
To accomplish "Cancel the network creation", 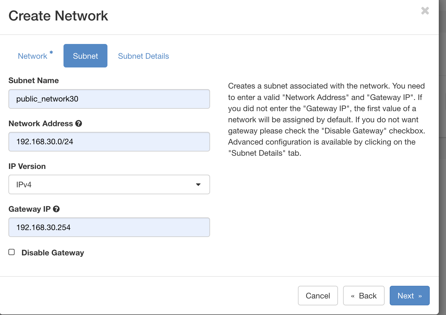I will [318, 295].
